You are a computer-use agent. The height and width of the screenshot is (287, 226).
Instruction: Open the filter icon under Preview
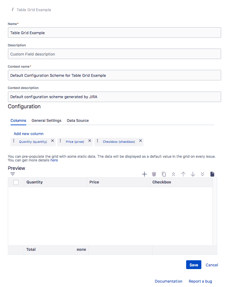click(12, 174)
